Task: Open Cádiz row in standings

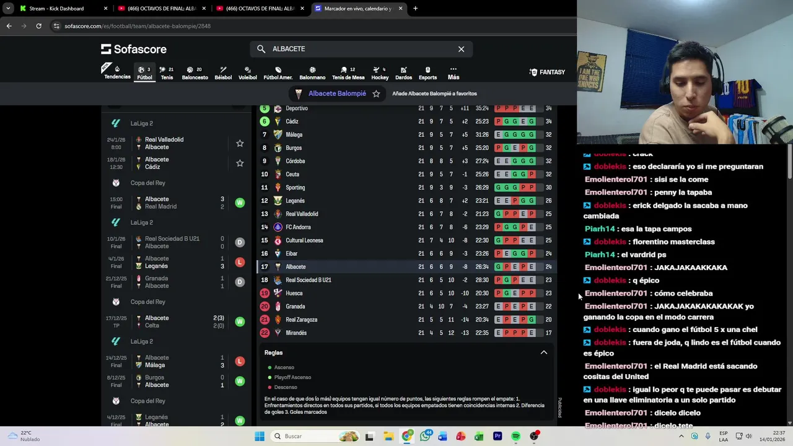Action: (406, 121)
